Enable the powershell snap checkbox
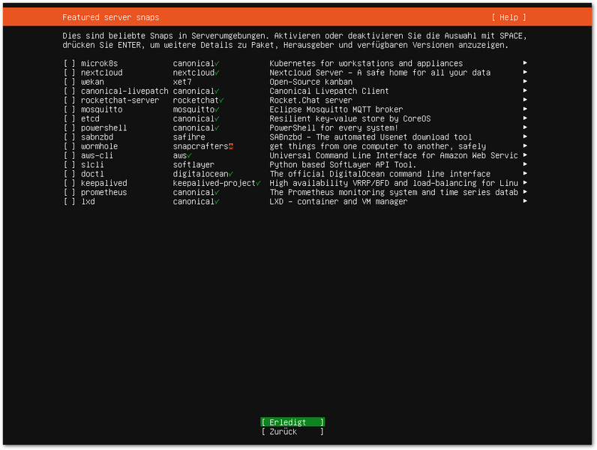The width and height of the screenshot is (597, 450). [x=70, y=127]
